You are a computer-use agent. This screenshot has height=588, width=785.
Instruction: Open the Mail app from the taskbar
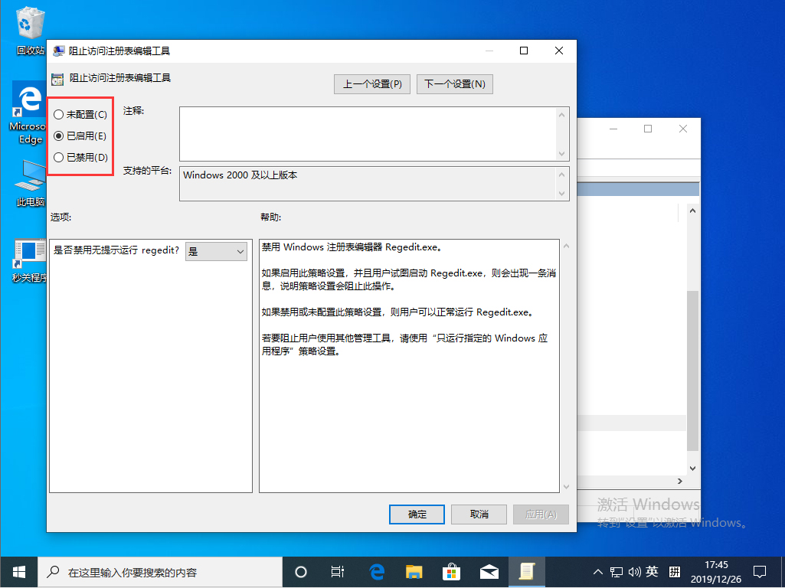click(489, 572)
